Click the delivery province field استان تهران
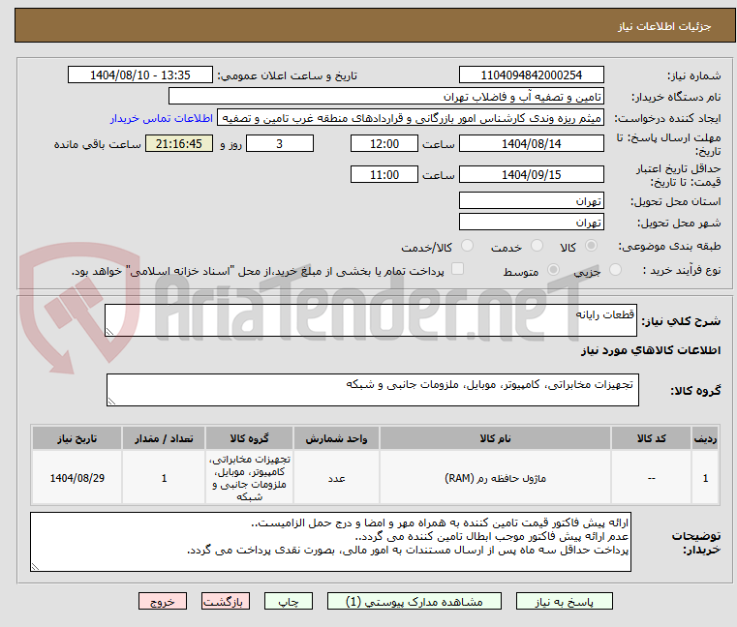The height and width of the screenshot is (627, 737). point(531,201)
